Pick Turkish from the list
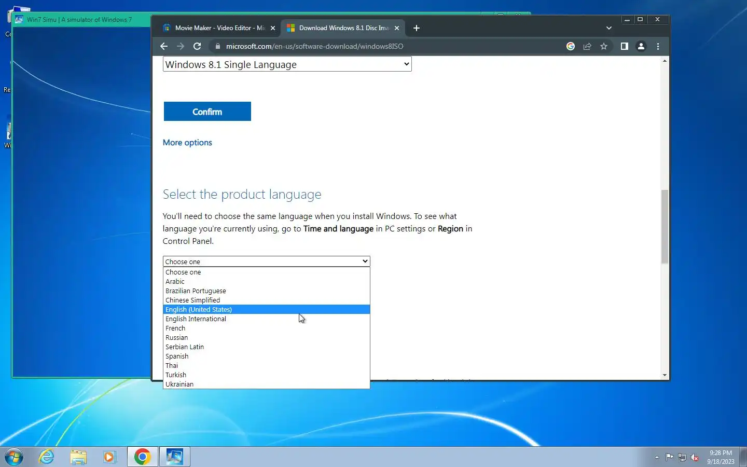 point(267,375)
